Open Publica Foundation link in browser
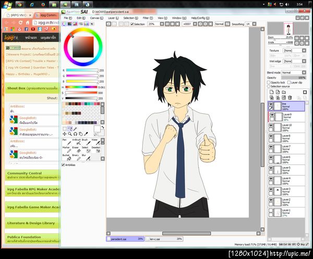The width and height of the screenshot is (313, 259). (24, 237)
